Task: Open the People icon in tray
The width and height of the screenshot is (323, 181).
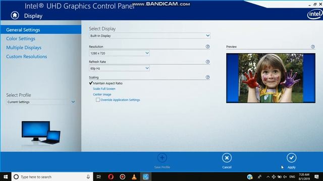Action: click(259, 176)
